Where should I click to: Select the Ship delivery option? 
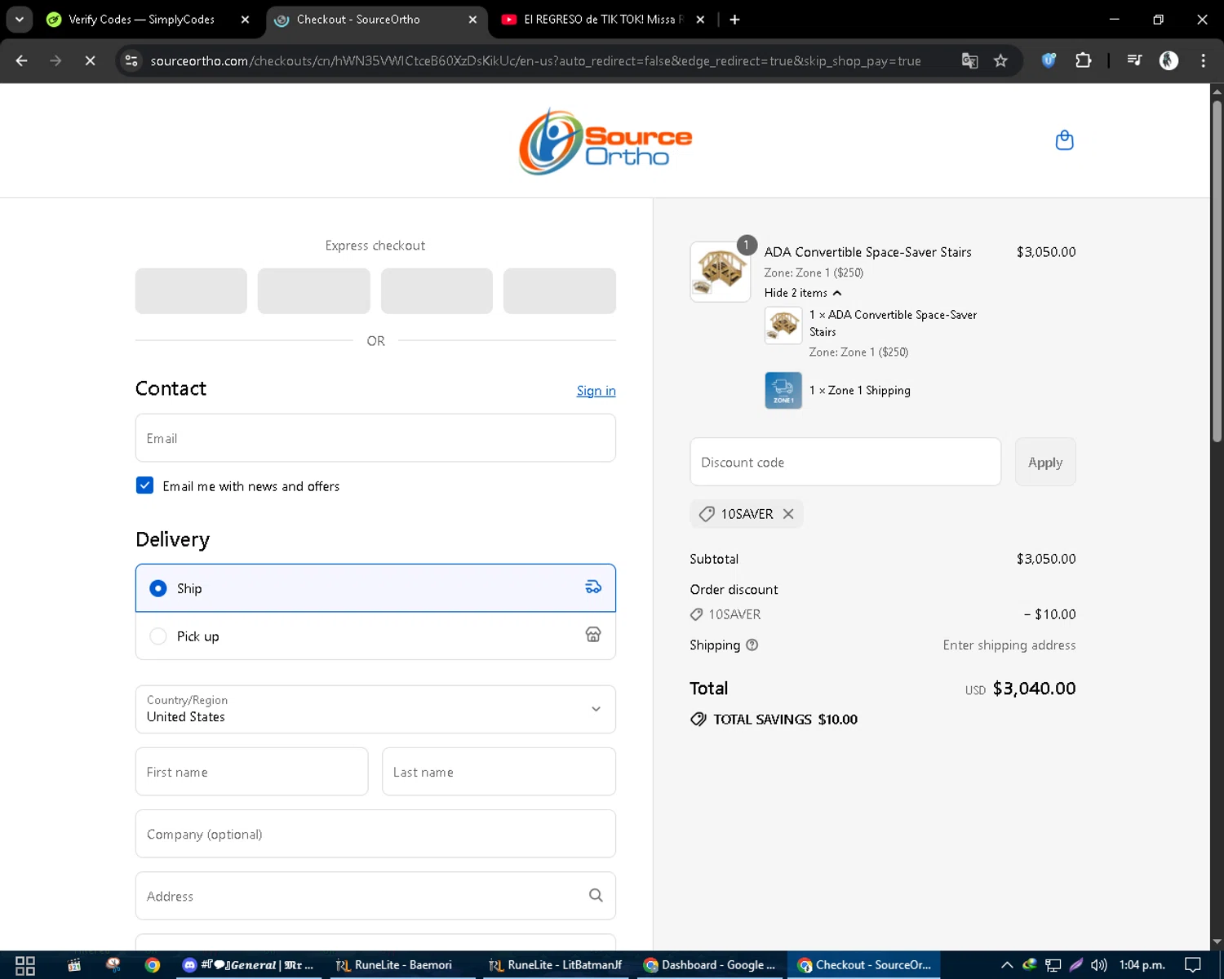tap(375, 587)
